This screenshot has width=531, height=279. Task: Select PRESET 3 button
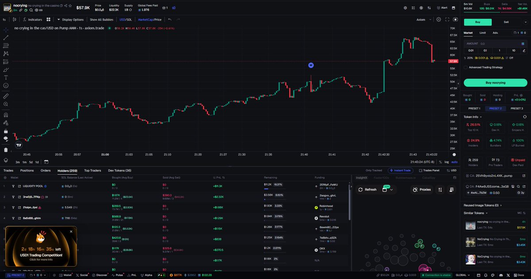[516, 108]
